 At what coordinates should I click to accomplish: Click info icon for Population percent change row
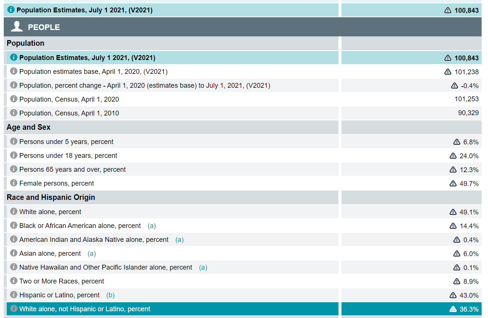[x=14, y=85]
